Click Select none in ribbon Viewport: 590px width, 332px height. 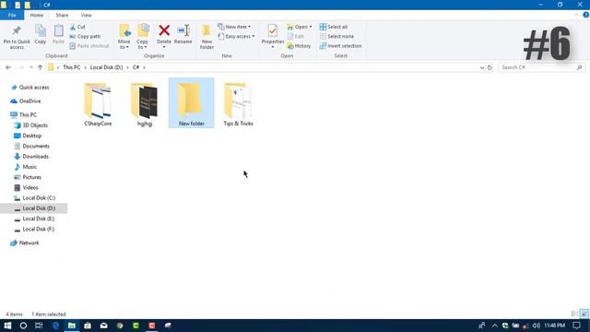[x=336, y=37]
